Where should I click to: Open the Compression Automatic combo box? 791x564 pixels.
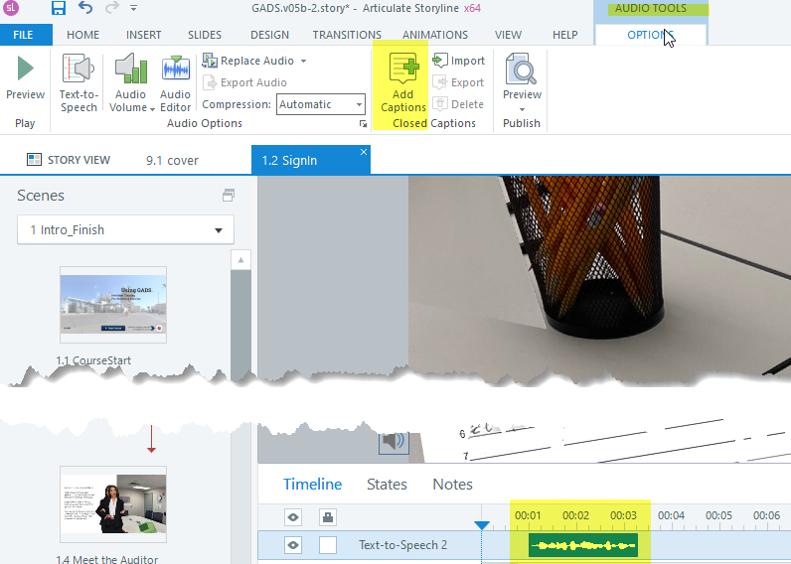click(x=321, y=104)
